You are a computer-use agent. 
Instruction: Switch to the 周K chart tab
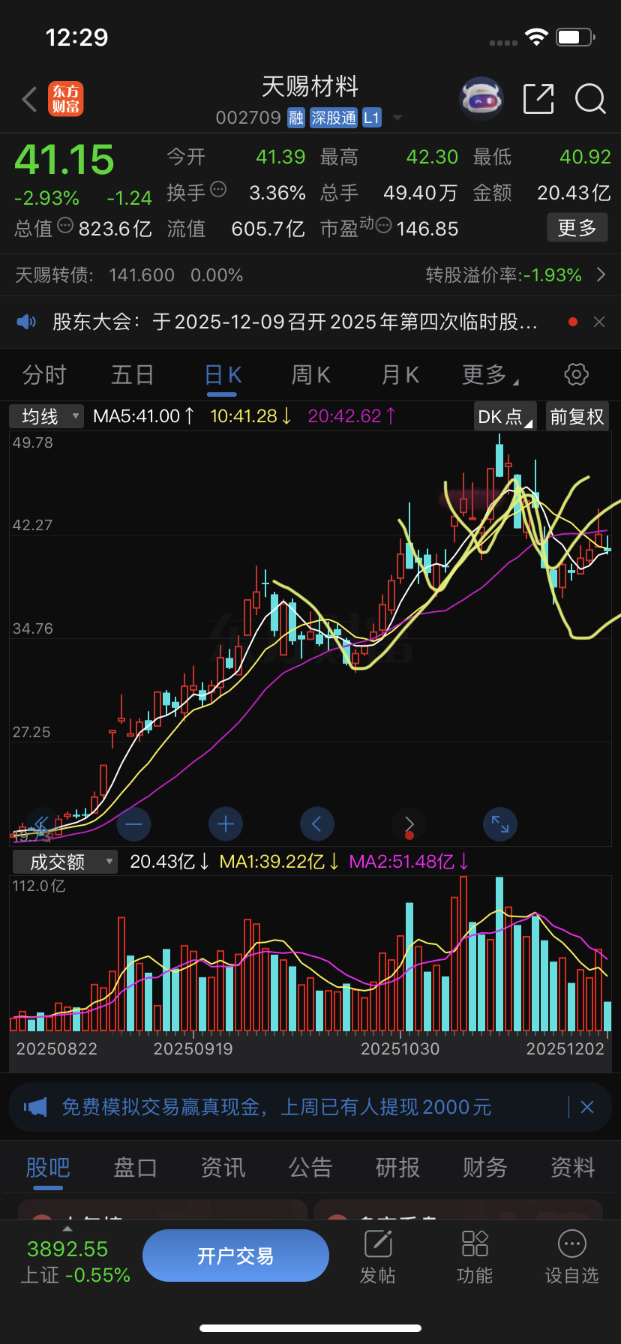tap(310, 374)
